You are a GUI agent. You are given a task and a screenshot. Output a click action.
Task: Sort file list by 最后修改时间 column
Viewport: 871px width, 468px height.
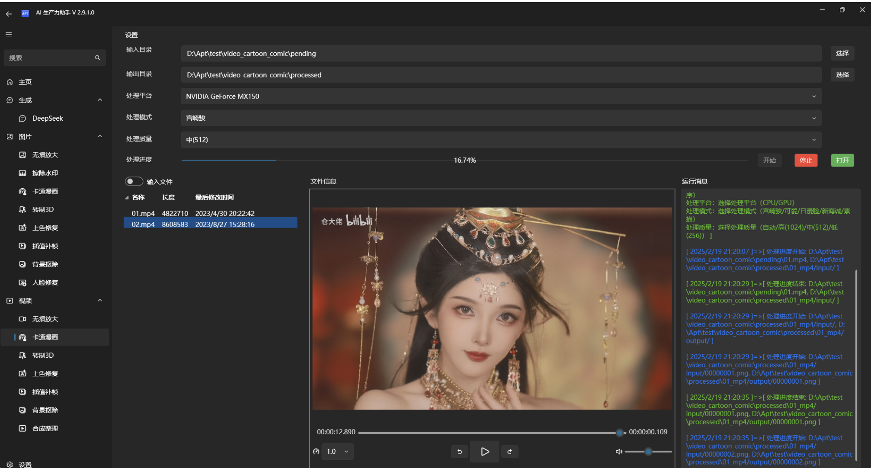pos(215,197)
